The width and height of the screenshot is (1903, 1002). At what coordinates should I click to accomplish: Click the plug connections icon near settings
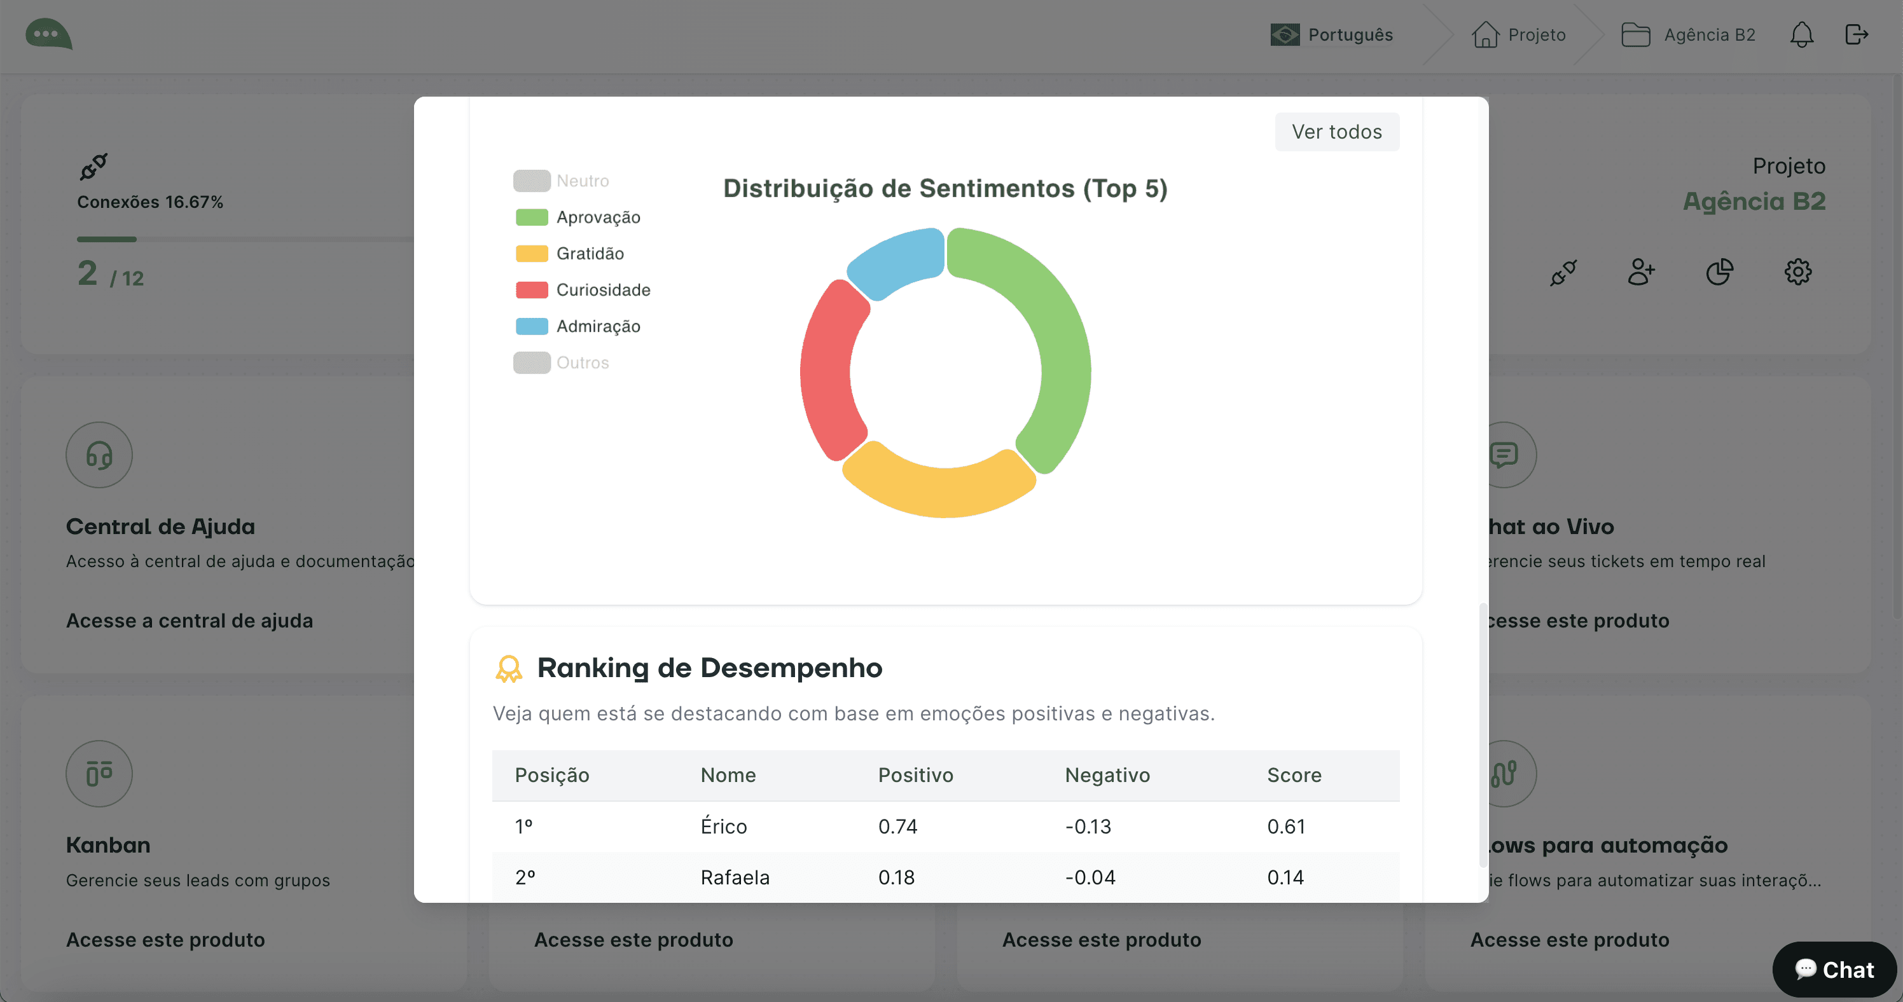1563,271
